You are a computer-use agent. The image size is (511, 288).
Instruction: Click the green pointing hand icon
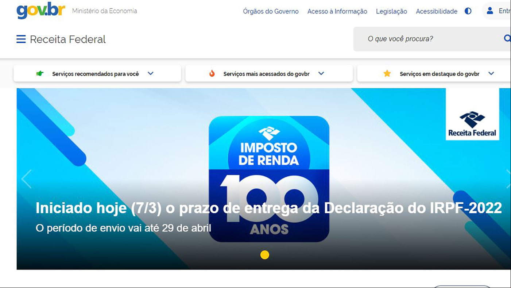click(x=40, y=74)
